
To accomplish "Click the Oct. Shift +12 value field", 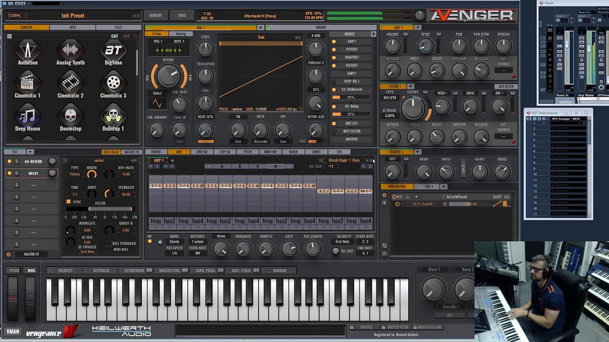I will click(x=331, y=166).
